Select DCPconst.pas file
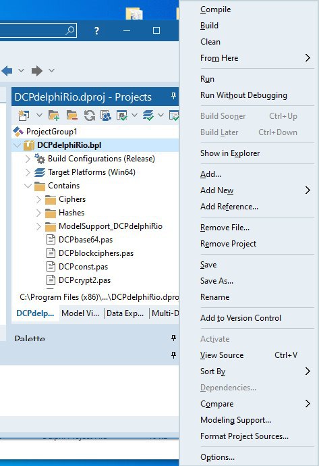 (83, 267)
